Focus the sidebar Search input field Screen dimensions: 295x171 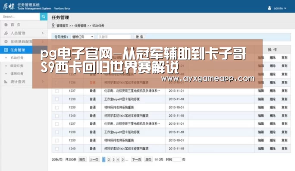coord(20,16)
